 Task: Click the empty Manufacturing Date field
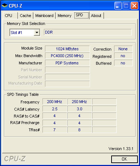point(67,84)
